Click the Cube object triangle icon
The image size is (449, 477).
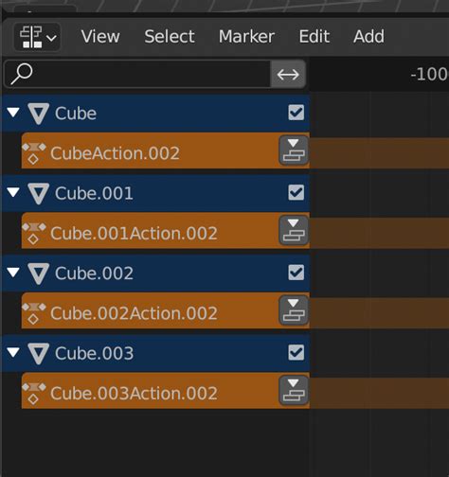[x=39, y=114]
